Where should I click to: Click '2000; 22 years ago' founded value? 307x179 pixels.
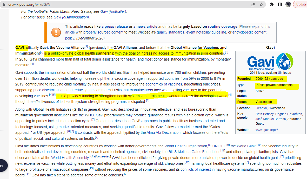click(269, 78)
